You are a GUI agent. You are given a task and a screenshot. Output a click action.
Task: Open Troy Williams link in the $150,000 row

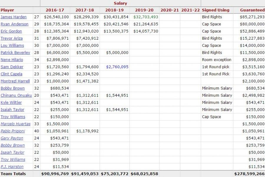tap(13, 117)
